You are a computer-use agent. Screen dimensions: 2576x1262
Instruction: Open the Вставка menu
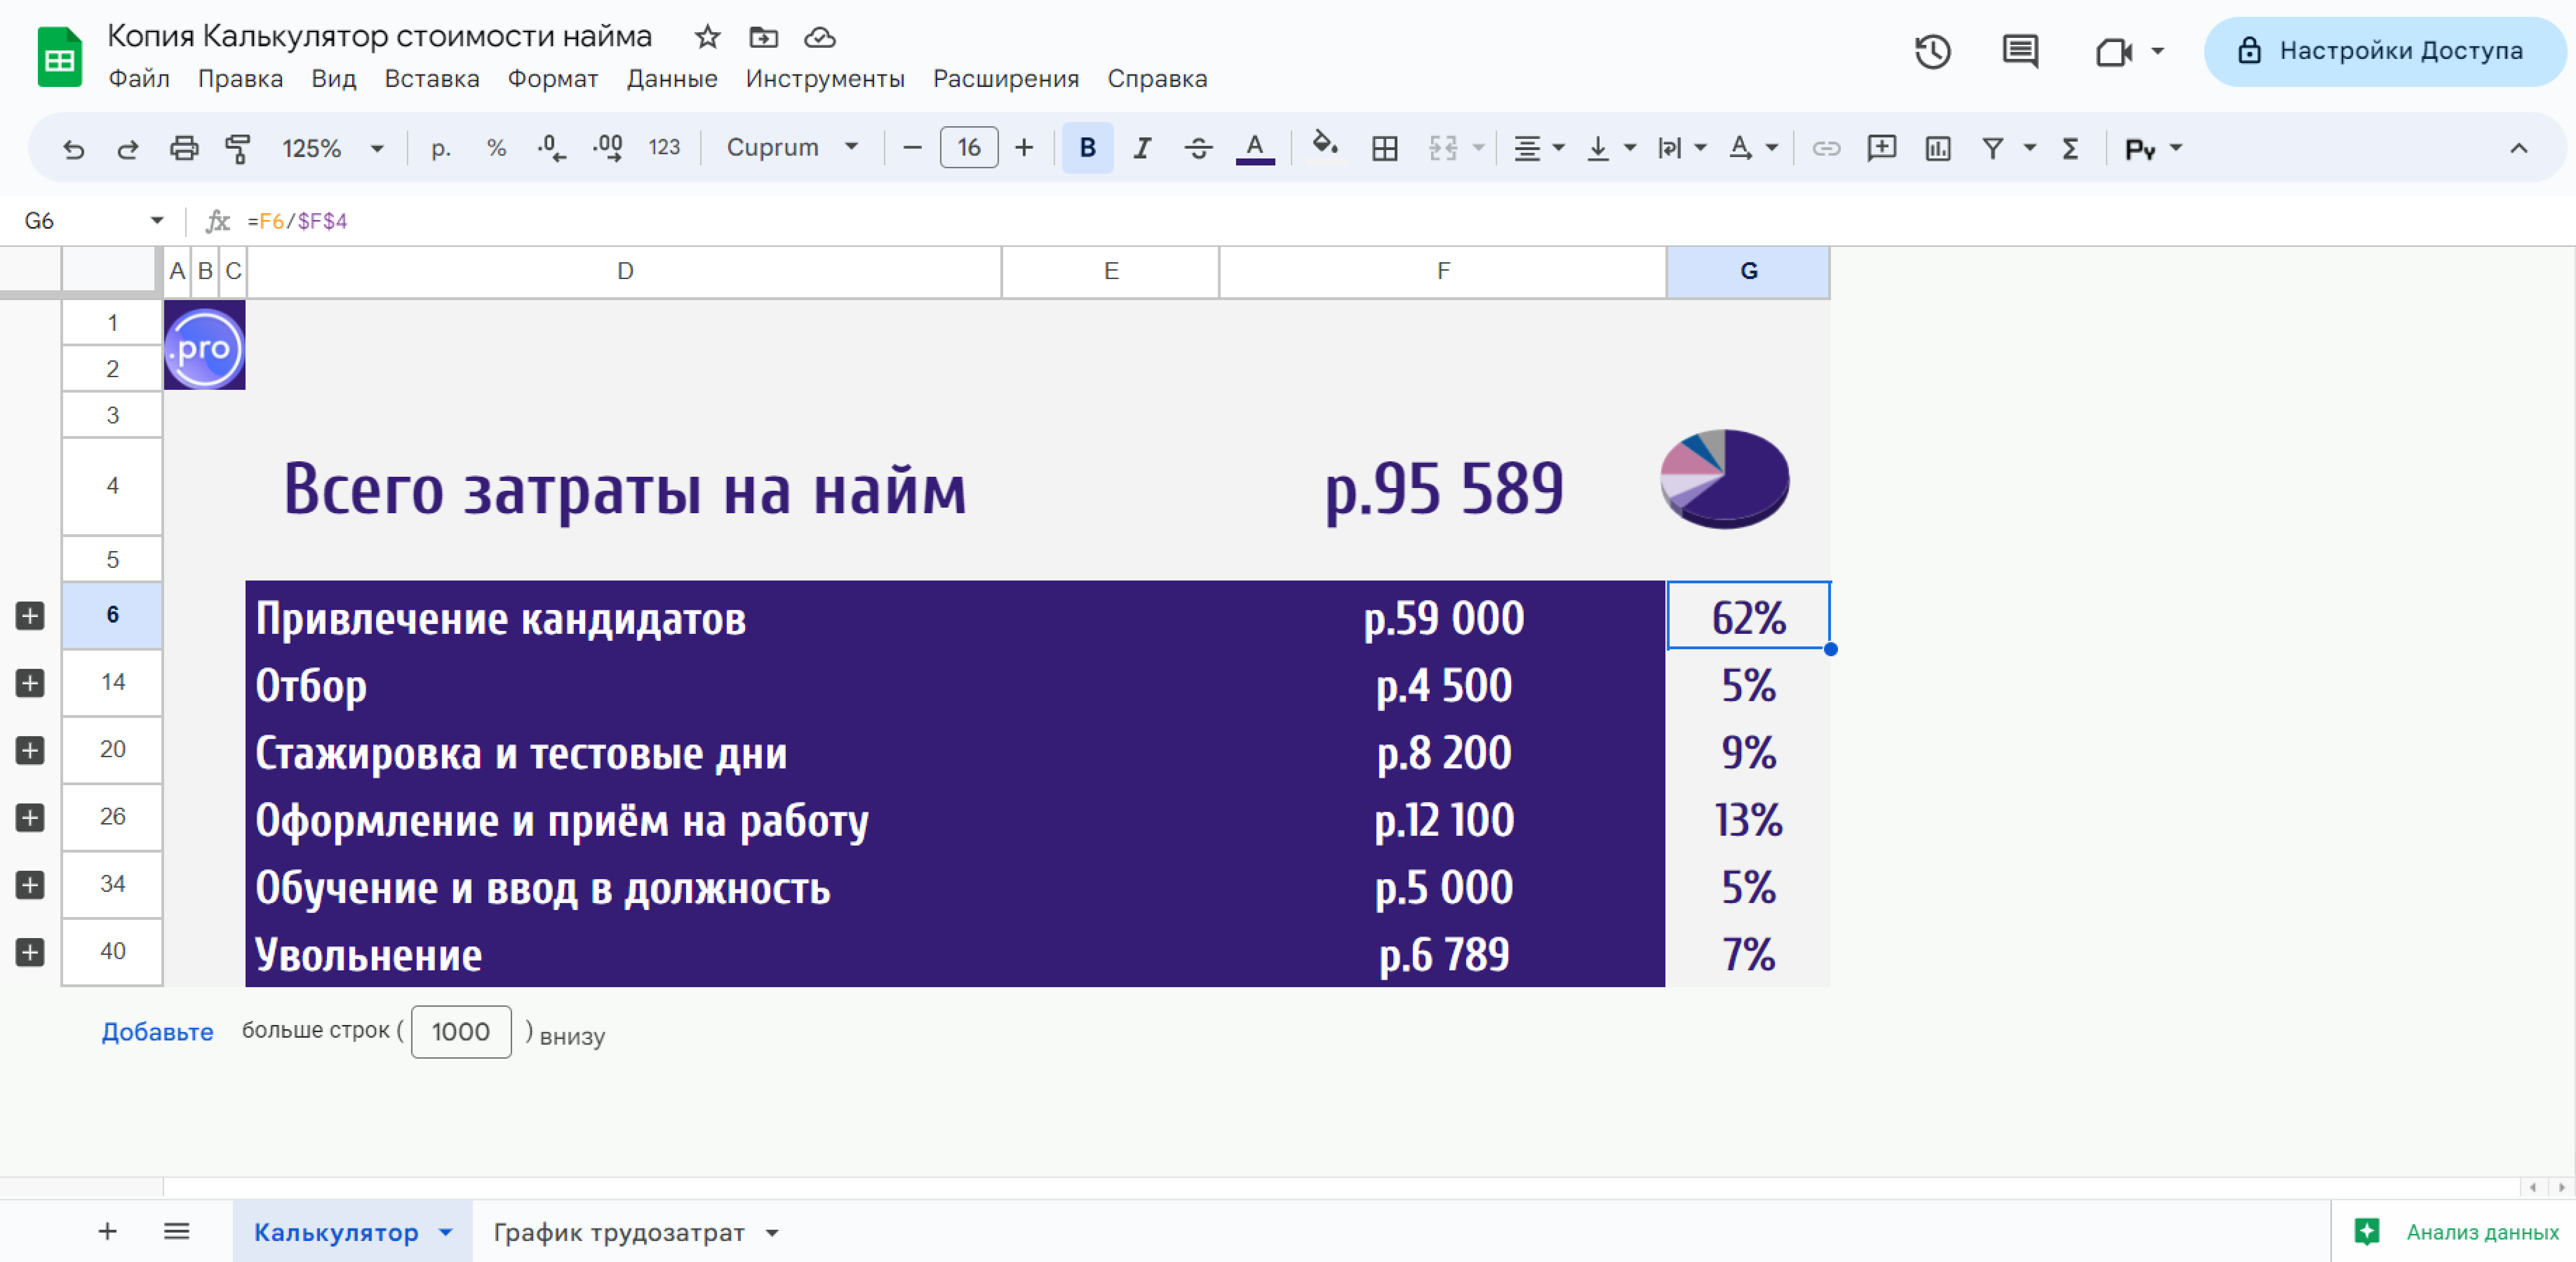432,79
